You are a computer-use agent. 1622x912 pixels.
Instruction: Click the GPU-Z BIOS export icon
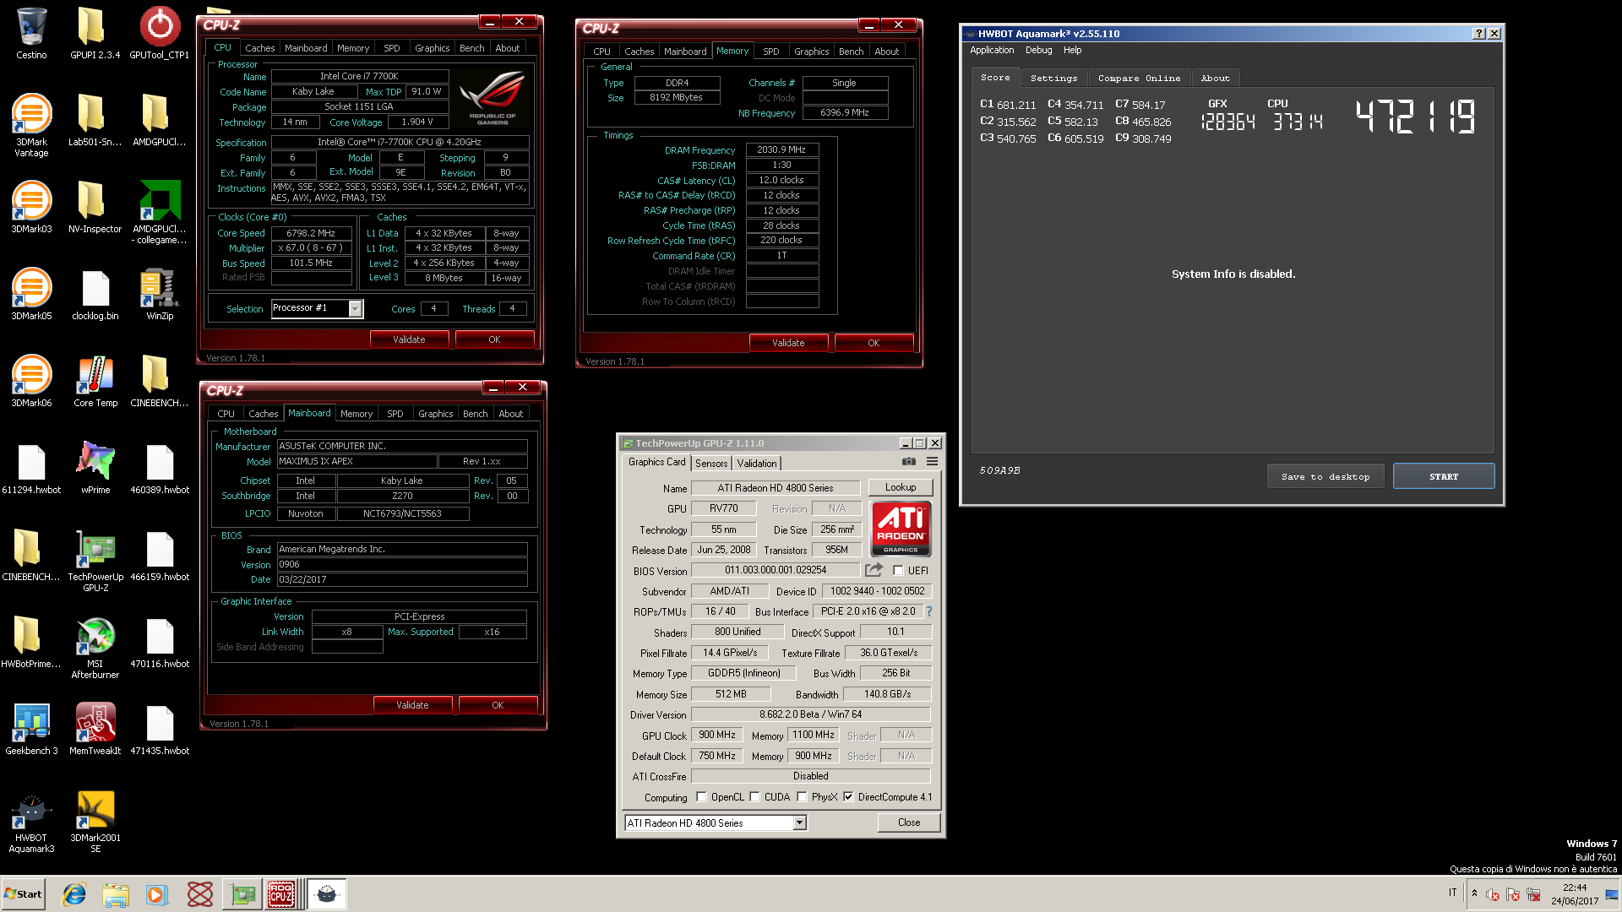[x=874, y=570]
